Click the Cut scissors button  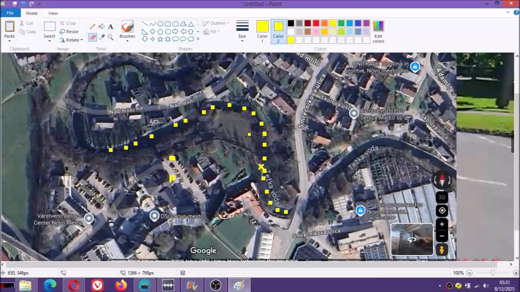(26, 23)
